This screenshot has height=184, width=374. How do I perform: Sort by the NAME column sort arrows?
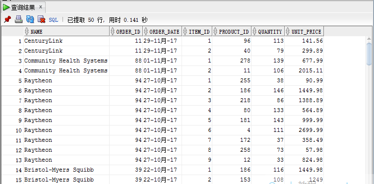[27, 31]
